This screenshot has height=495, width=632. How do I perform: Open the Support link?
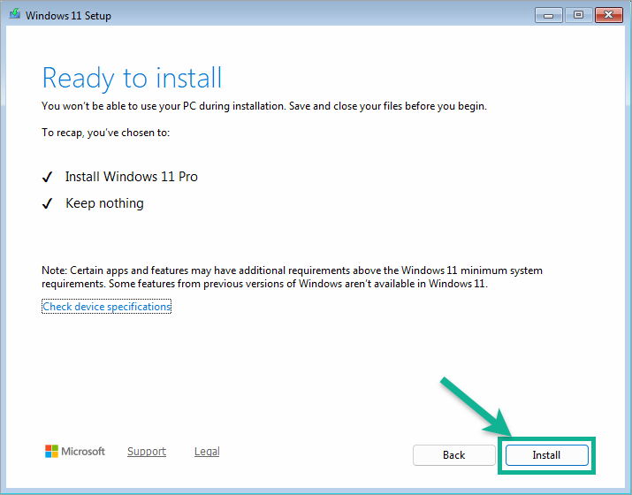pyautogui.click(x=147, y=452)
